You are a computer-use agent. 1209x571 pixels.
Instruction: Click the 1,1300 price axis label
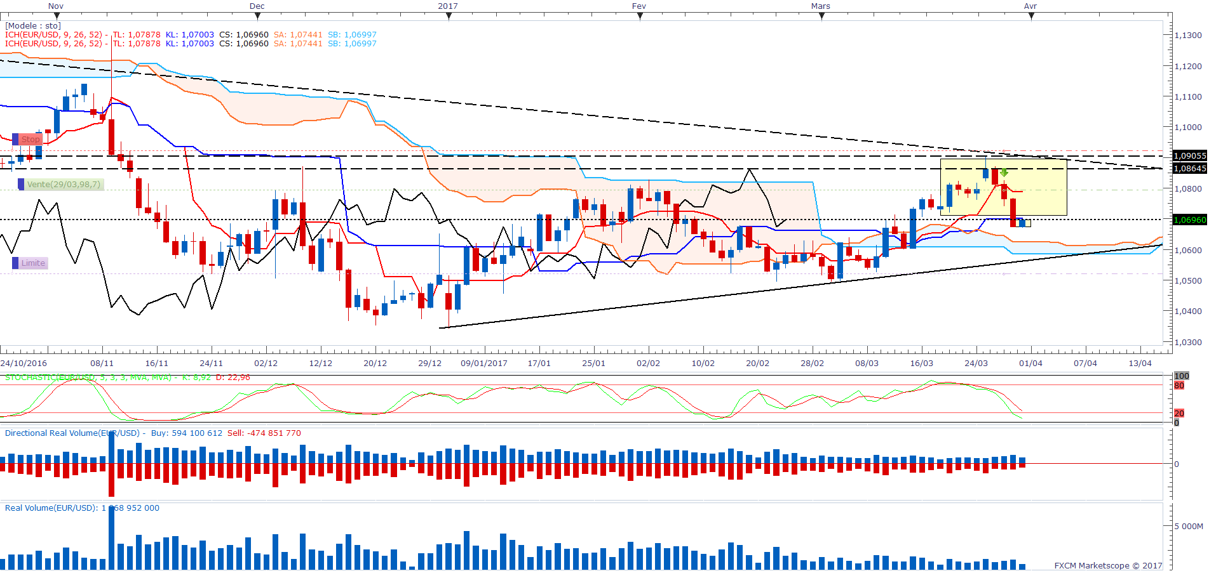click(1188, 36)
